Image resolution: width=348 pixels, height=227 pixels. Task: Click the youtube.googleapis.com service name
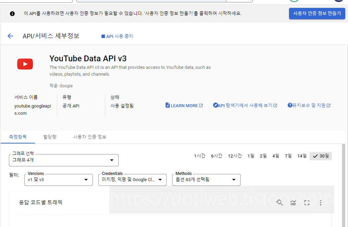pos(33,110)
